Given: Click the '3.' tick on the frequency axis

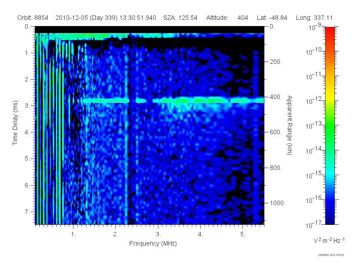Looking at the screenshot, I should point(158,235).
